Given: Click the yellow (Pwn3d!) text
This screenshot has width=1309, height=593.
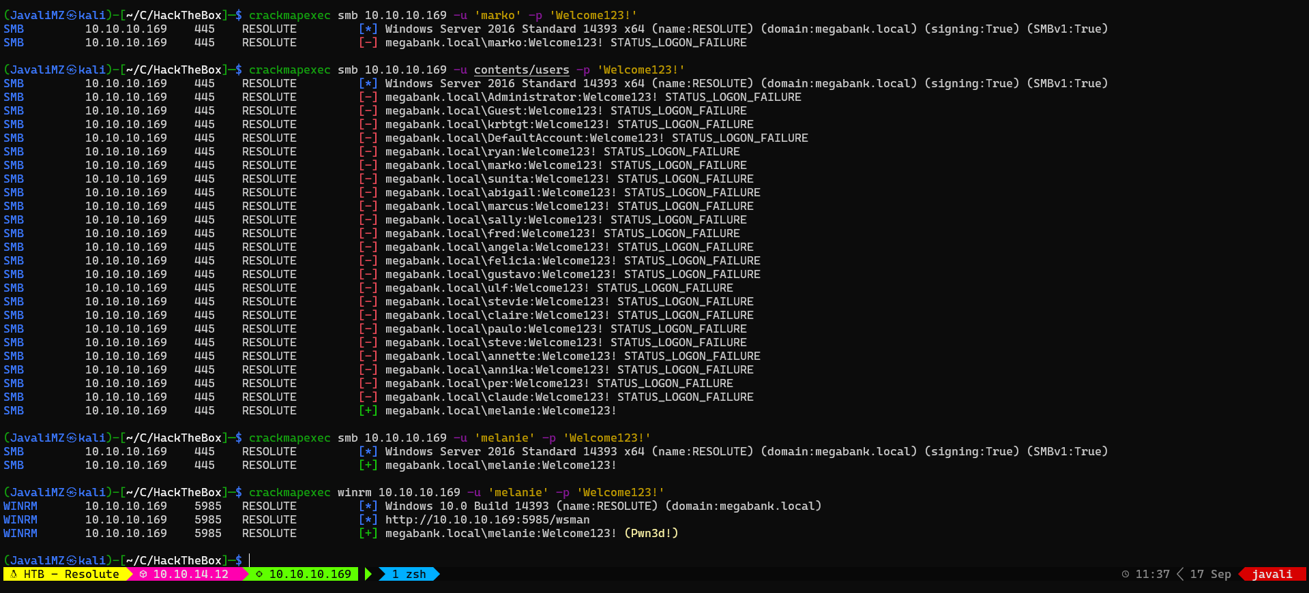Looking at the screenshot, I should 651,533.
